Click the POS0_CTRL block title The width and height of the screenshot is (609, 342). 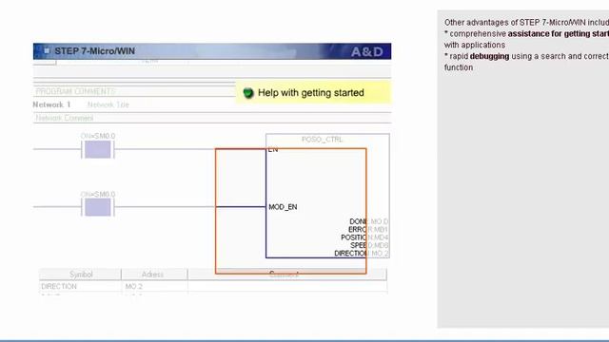click(322, 140)
